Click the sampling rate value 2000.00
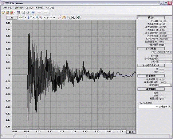 (x=164, y=39)
